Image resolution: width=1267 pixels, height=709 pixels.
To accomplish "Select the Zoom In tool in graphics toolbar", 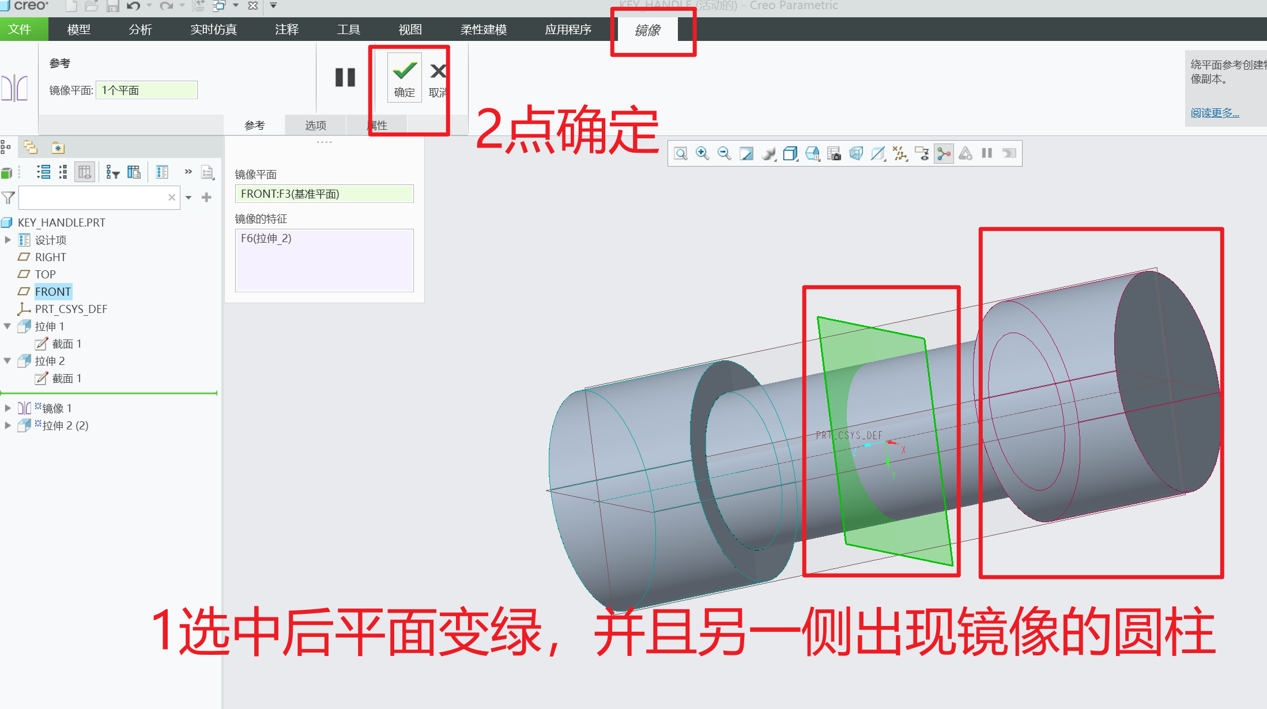I will (702, 153).
